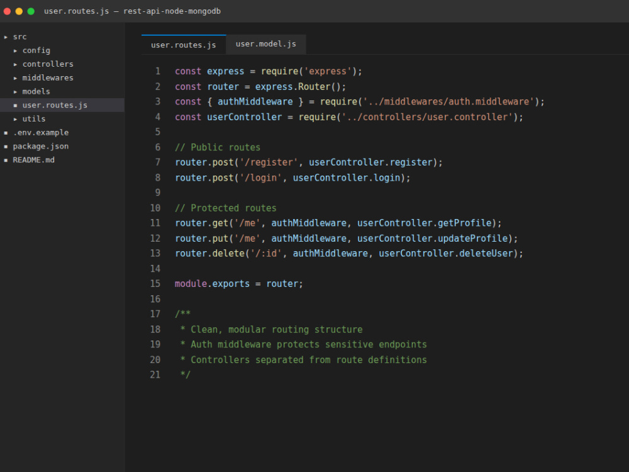Click '../controllers/user.controller' path string
Viewport: 629px width, 472px height.
[x=427, y=117]
